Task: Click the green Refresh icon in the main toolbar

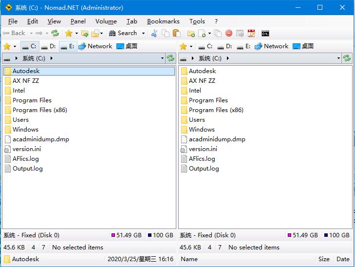Action: pyautogui.click(x=55, y=33)
